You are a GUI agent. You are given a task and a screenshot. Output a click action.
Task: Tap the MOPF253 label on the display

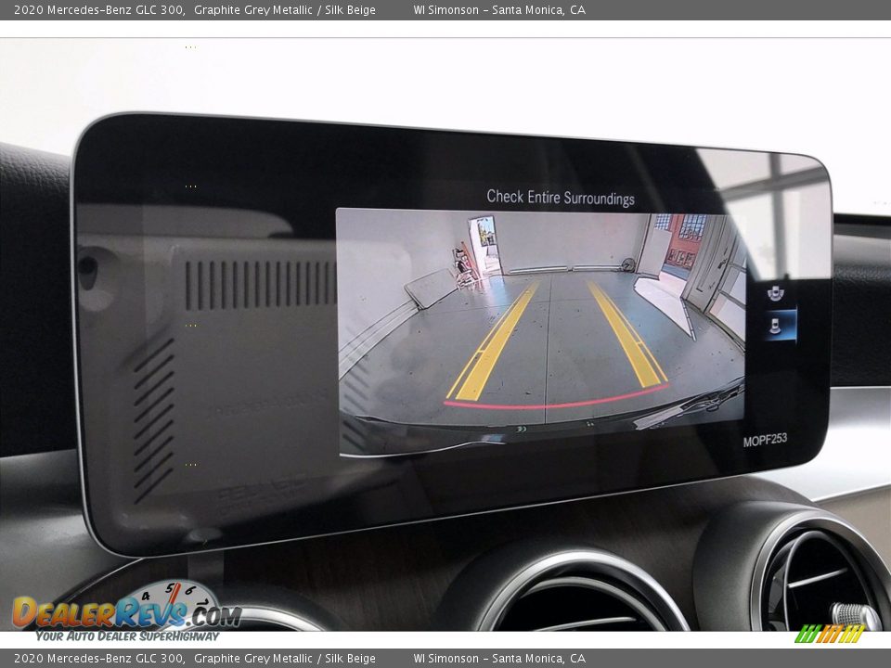(765, 441)
